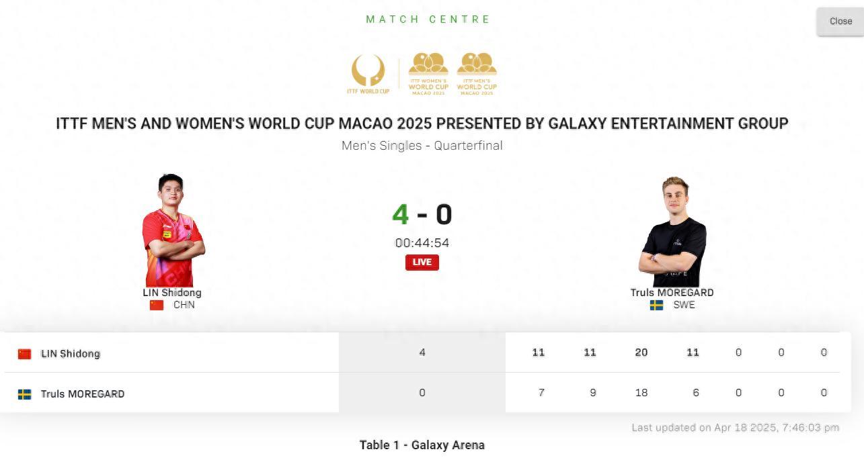Click the LIN Shidong name under his photo
The image size is (864, 464).
coord(172,293)
